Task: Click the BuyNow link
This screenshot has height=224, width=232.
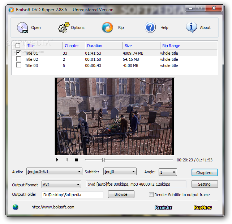Action: tap(203, 208)
